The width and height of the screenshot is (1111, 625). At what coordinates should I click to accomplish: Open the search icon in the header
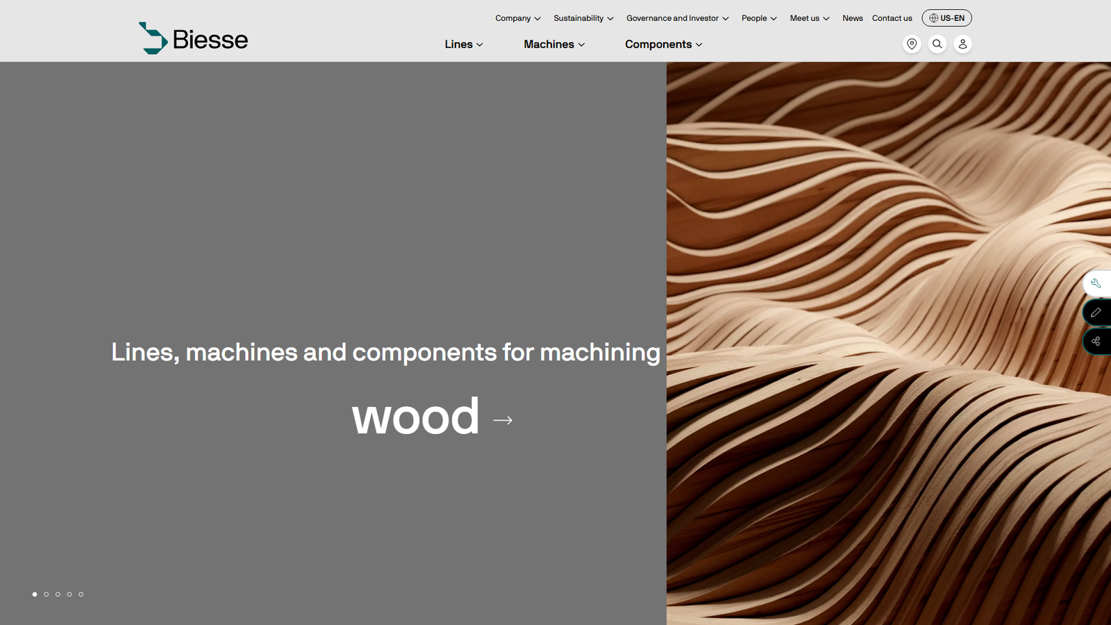click(937, 44)
